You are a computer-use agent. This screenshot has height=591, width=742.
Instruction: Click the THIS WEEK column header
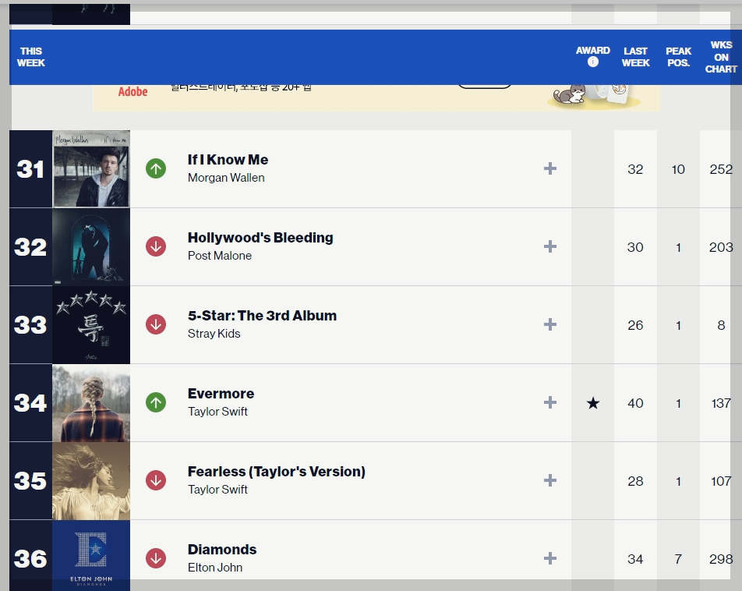pyautogui.click(x=30, y=57)
